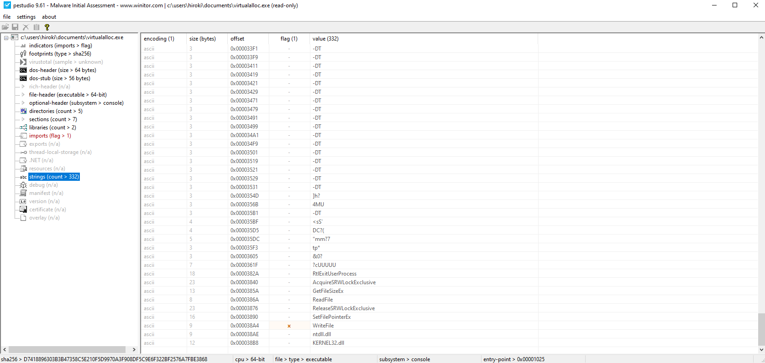Screen dimensions: 765x363
Task: Sort by the offset column header
Action: pyautogui.click(x=237, y=39)
